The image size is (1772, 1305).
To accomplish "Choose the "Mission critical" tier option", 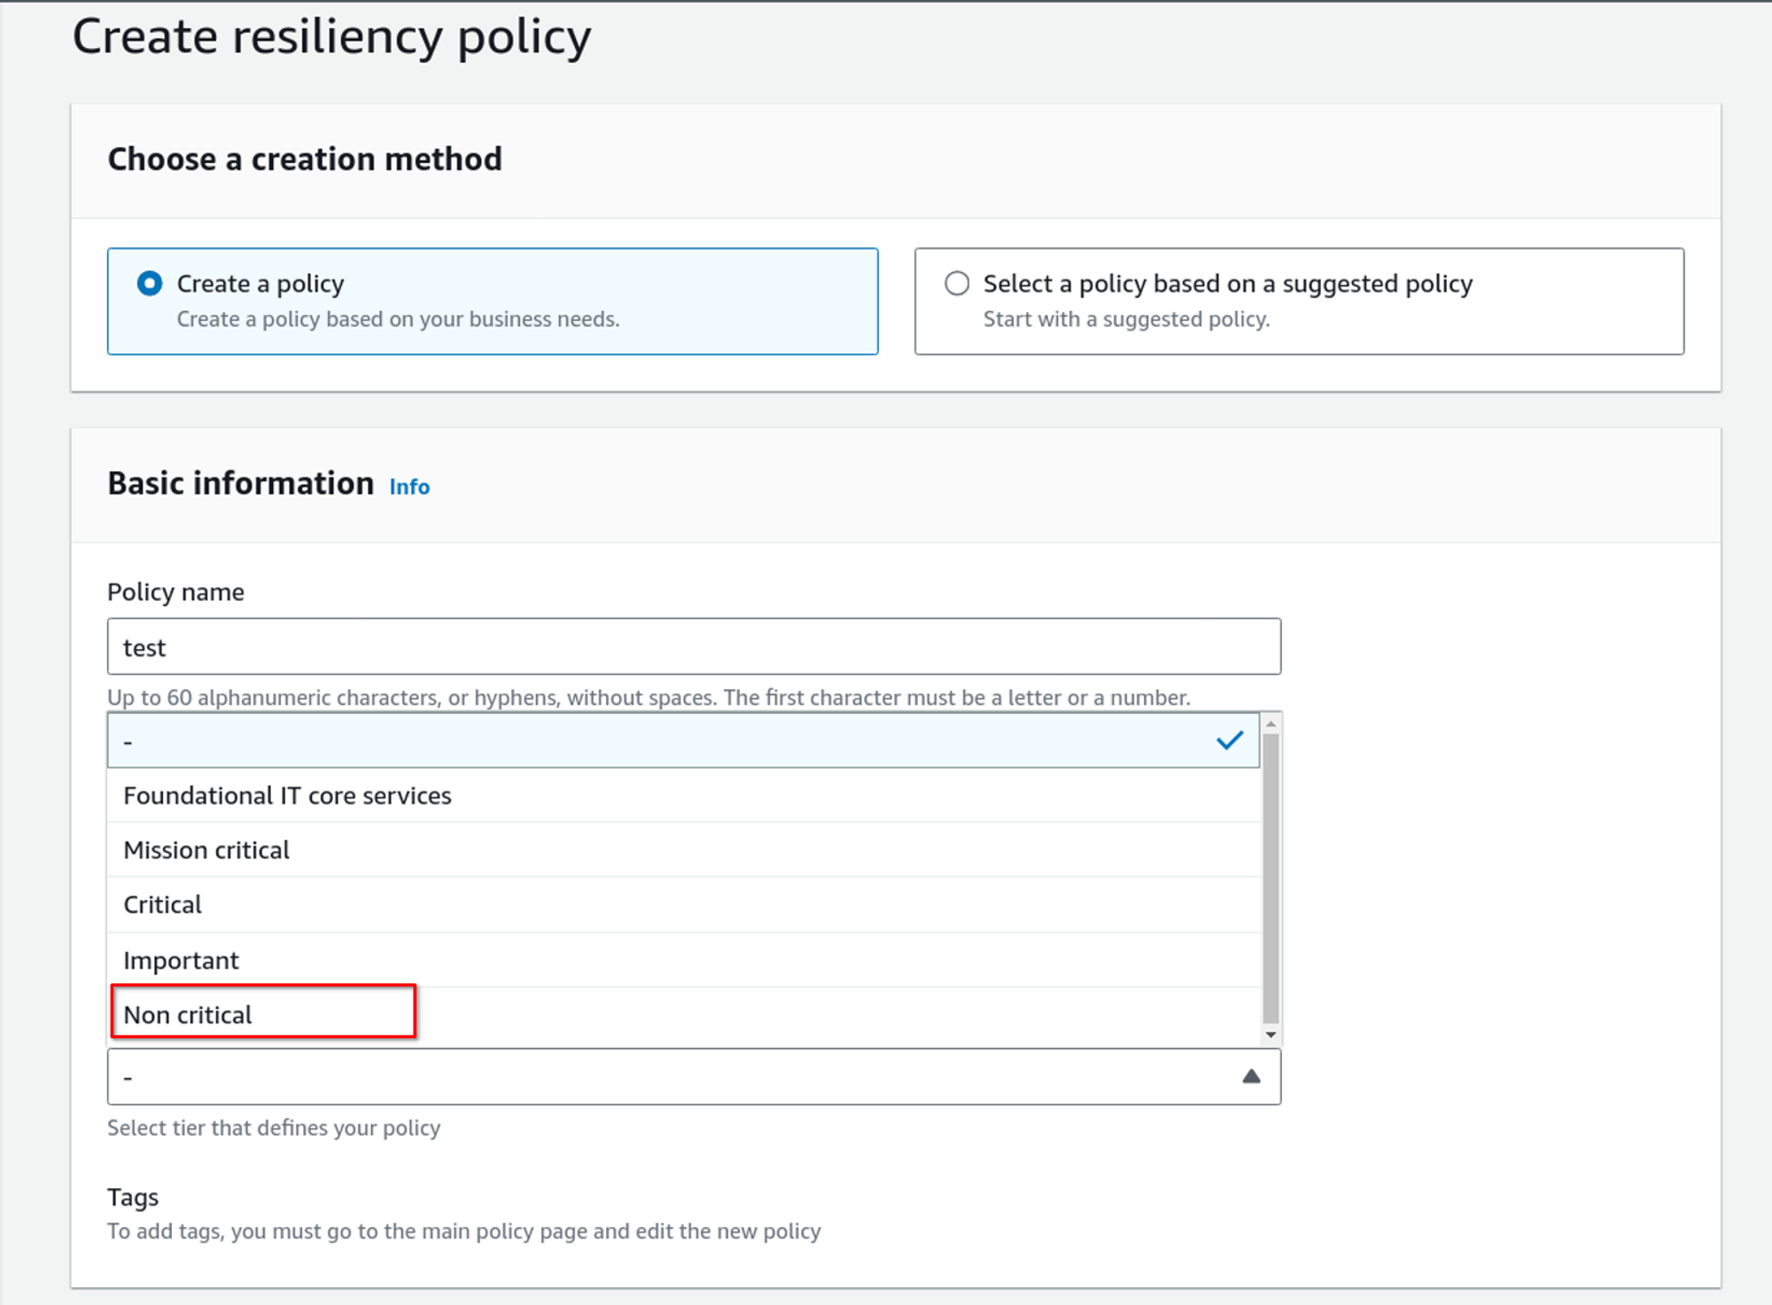I will pyautogui.click(x=206, y=851).
